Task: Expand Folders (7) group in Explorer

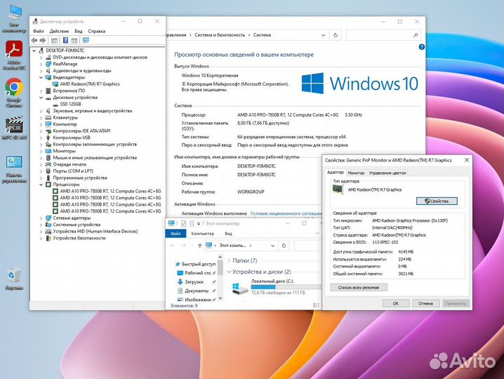Action: 229,260
